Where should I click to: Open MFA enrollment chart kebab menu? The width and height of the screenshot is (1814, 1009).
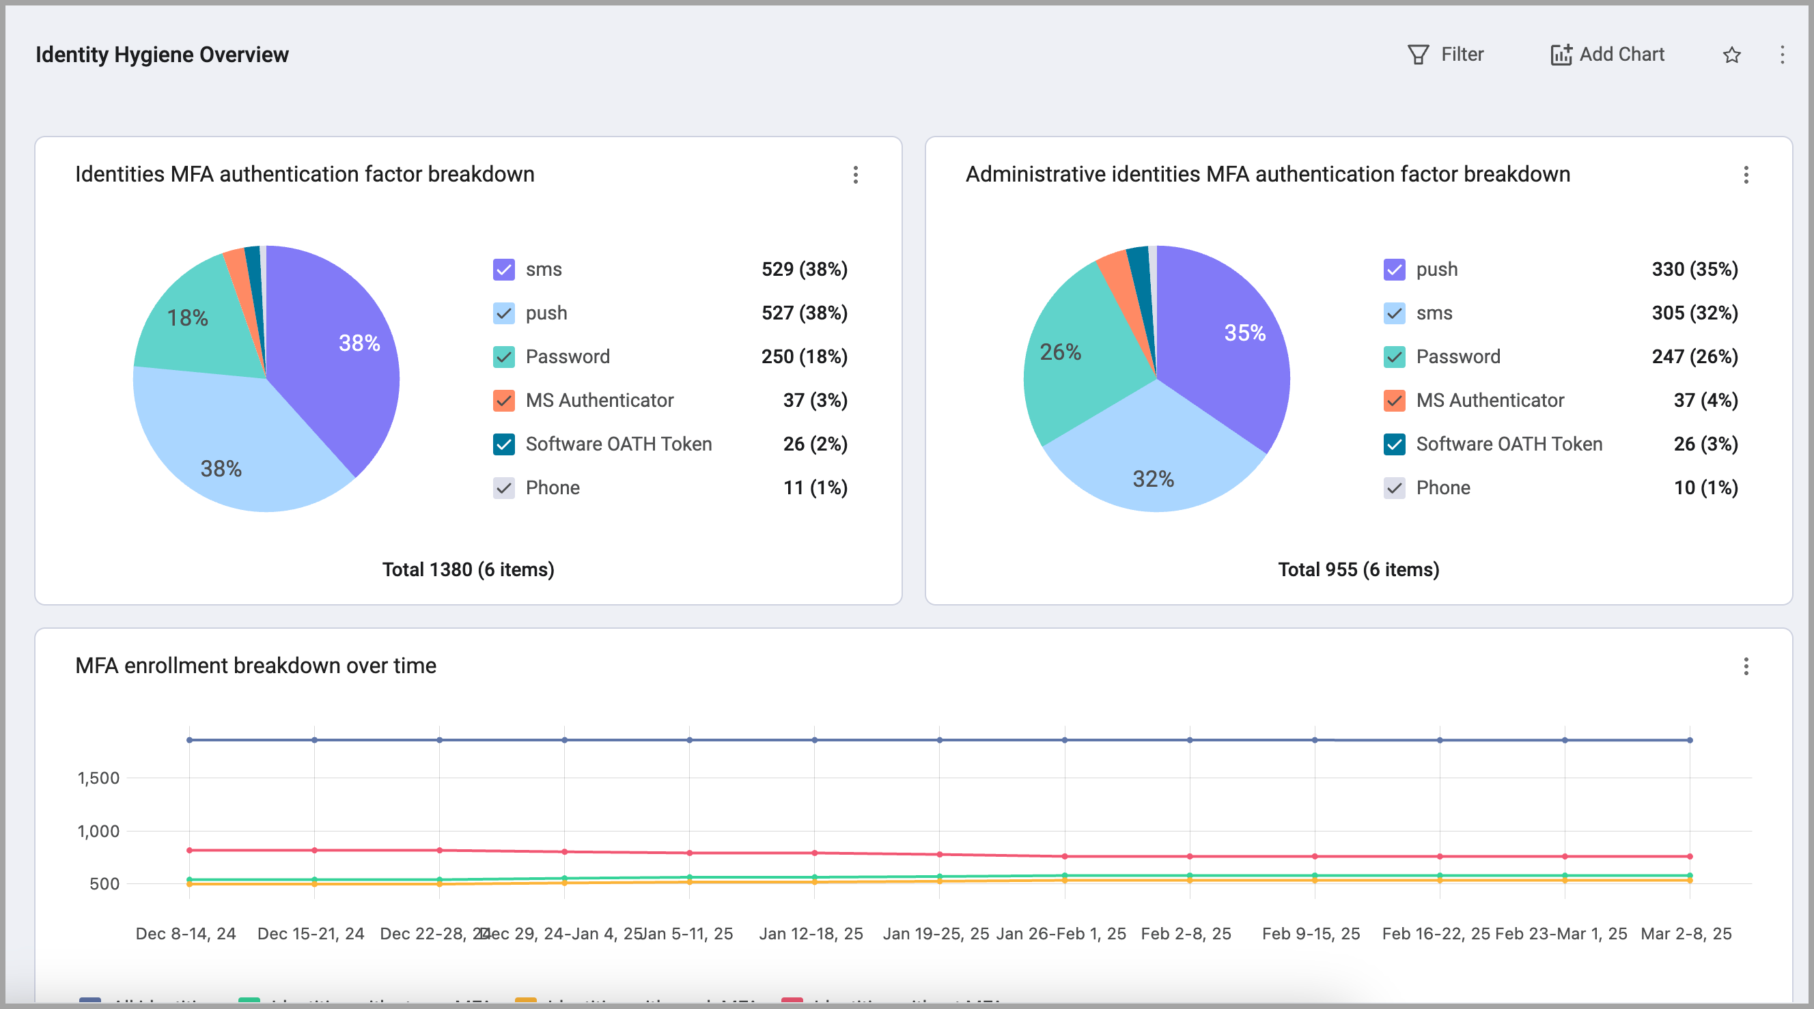1745,666
